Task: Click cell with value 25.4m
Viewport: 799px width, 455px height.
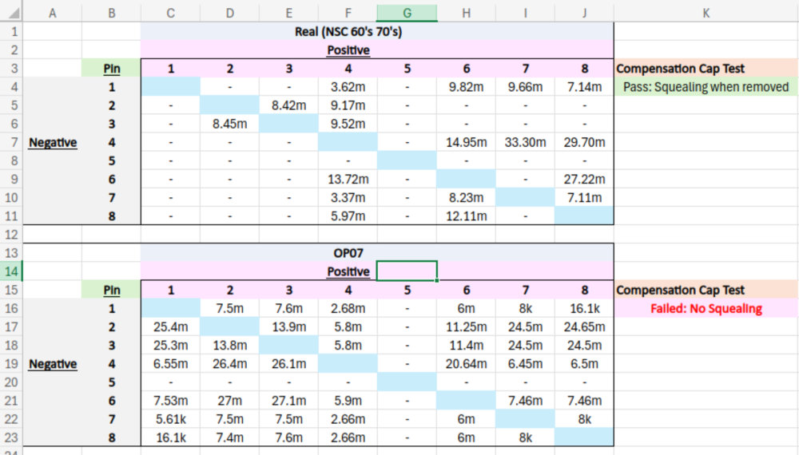Action: (171, 326)
